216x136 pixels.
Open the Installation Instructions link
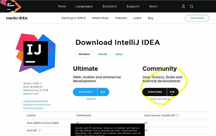[37, 105]
